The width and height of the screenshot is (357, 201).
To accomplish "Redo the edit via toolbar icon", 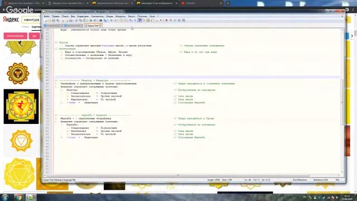I will pyautogui.click(x=95, y=21).
